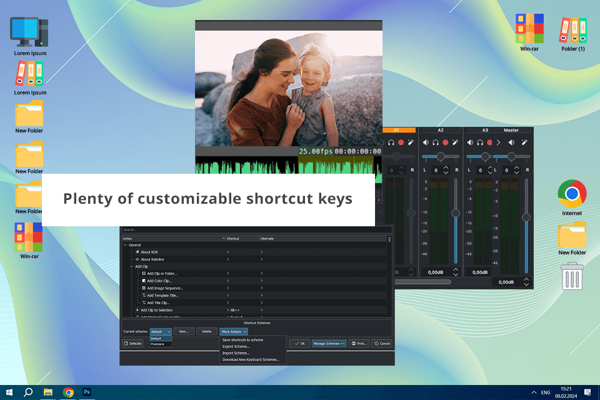
Task: Show hidden system tray icons chevron
Action: coord(534,392)
